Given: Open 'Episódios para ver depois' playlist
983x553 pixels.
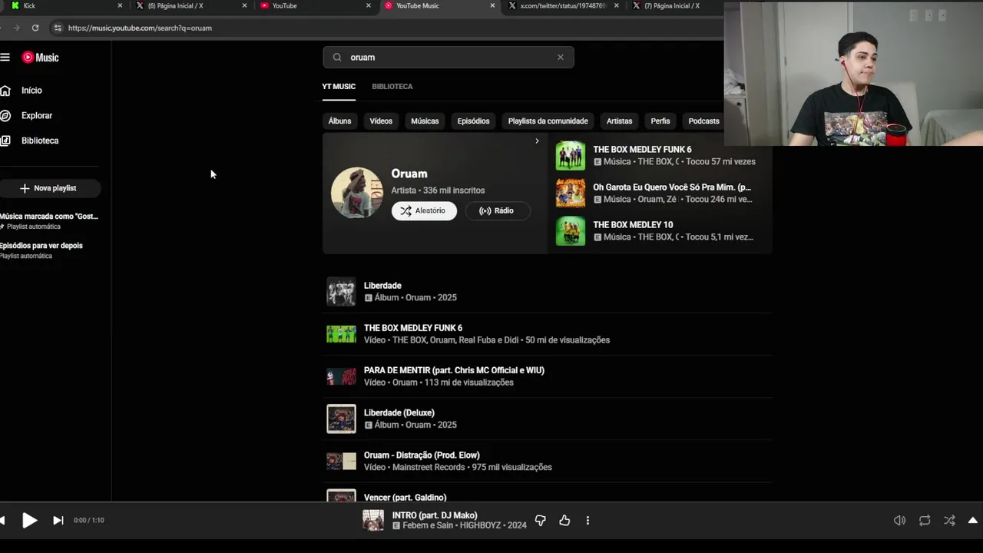Looking at the screenshot, I should pos(41,250).
